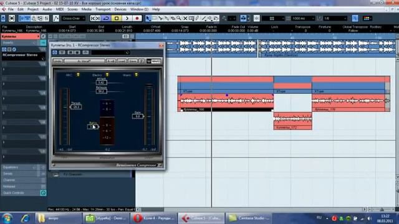Open the File menu
The height and width of the screenshot is (224, 399).
[11, 9]
